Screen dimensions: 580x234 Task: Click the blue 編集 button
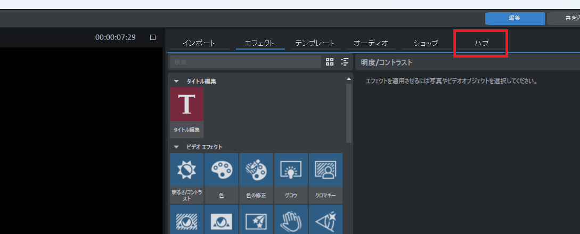coord(514,18)
